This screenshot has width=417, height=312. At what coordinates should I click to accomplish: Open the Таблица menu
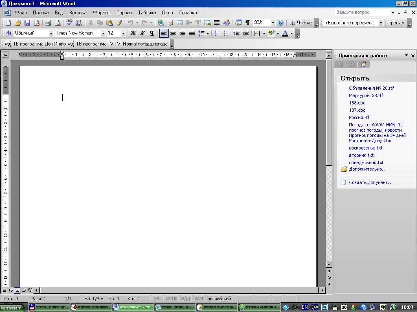147,13
